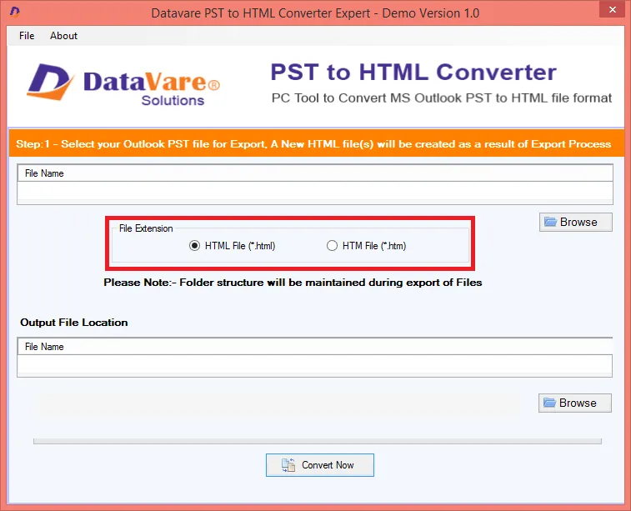Click the DataVare Solutions logo
This screenshot has width=631, height=511.
coord(123,84)
